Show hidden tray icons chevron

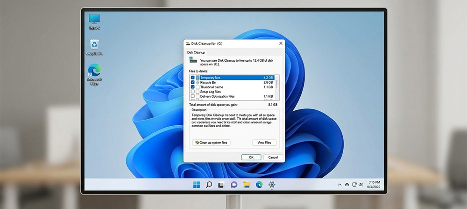[340, 185]
